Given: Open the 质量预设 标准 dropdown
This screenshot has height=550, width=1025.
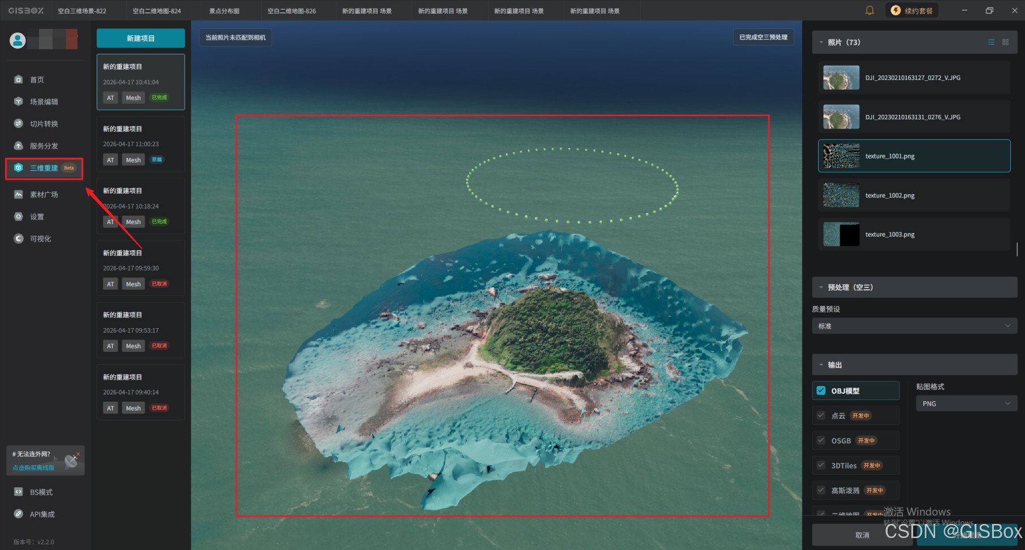Looking at the screenshot, I should (914, 326).
